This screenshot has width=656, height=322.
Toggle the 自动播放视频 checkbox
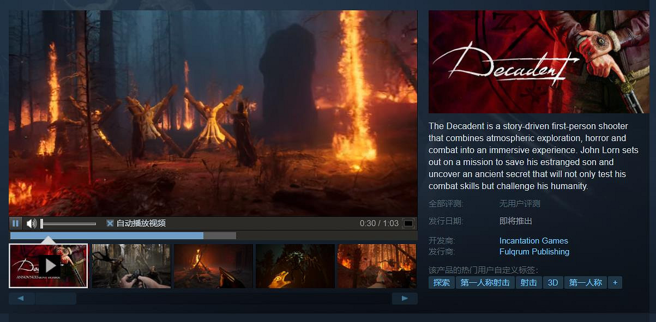point(110,223)
